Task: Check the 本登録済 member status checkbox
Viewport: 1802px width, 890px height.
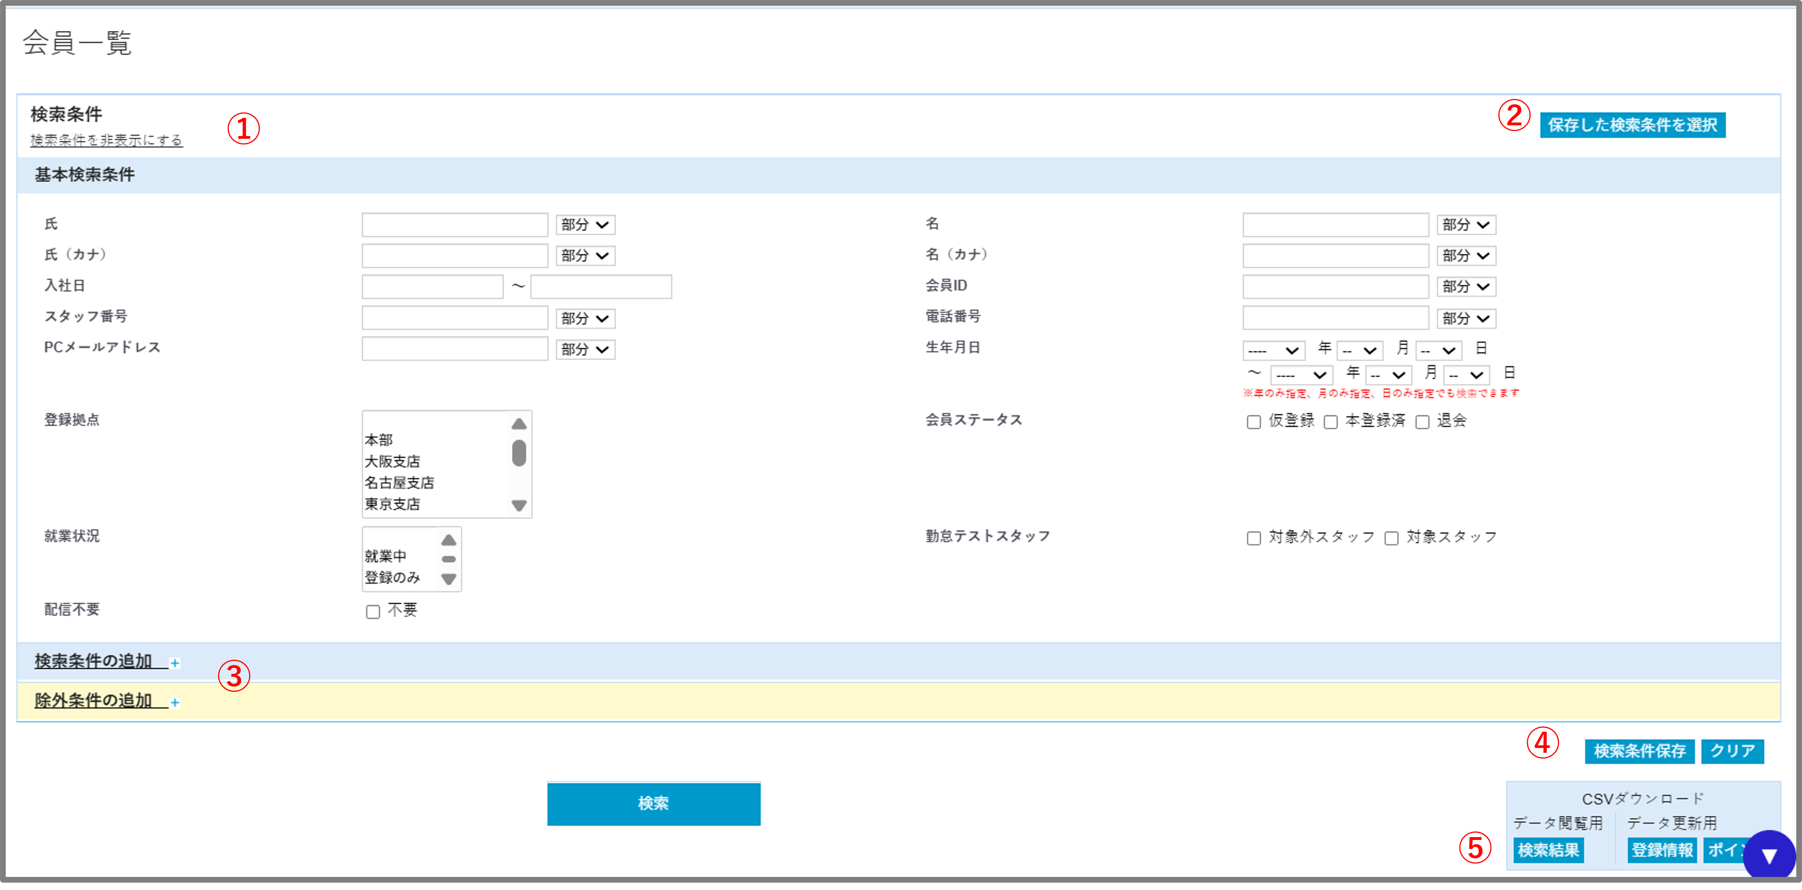Action: [x=1330, y=422]
